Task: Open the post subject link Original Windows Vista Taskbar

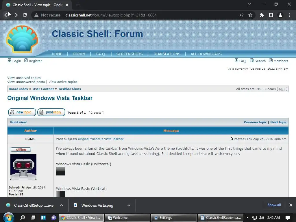Action: pyautogui.click(x=101, y=139)
